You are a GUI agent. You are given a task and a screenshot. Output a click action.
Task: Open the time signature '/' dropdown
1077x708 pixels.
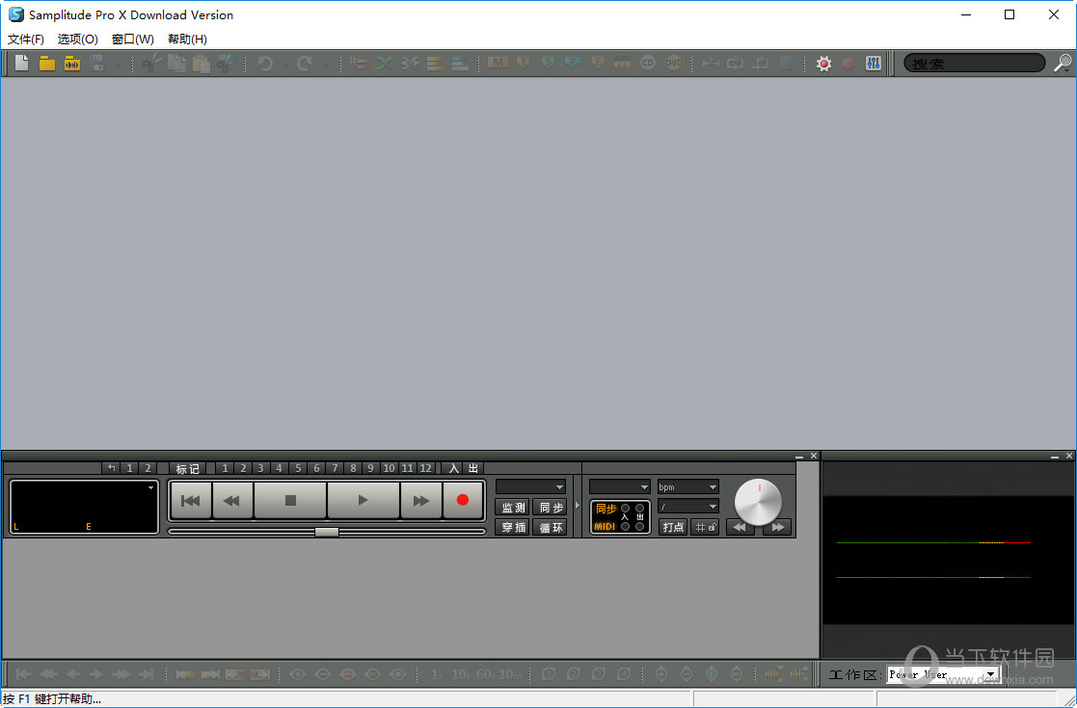tap(688, 507)
